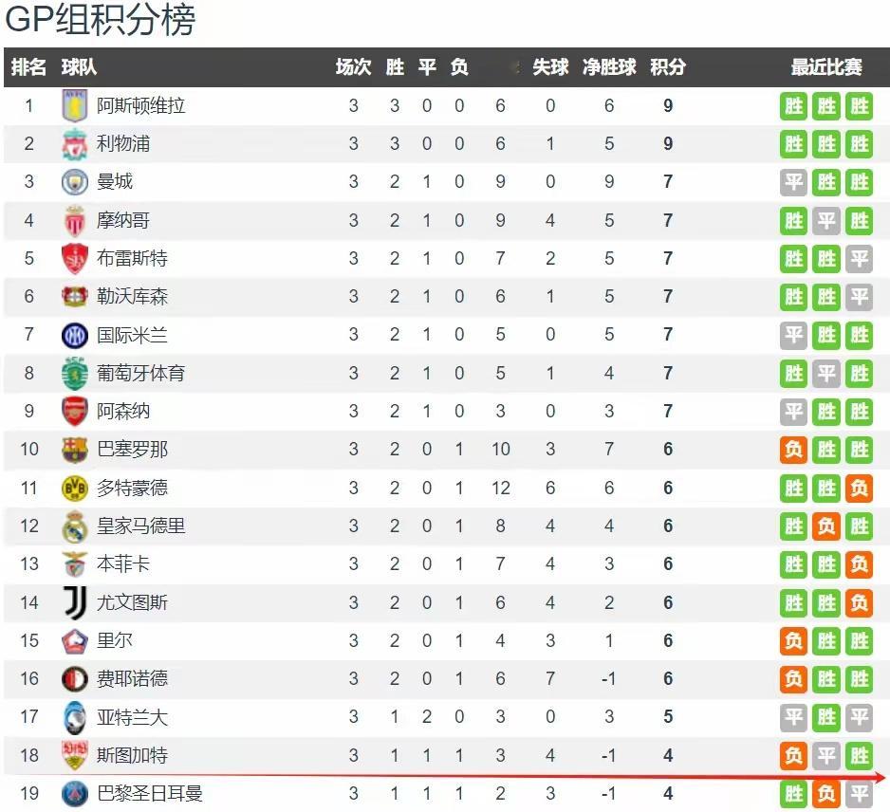Sort table by 净胜球 column header
The width and height of the screenshot is (890, 812).
(x=609, y=67)
